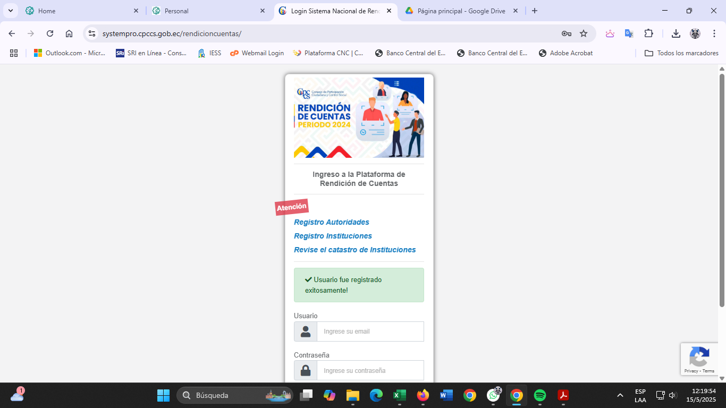Open the Chrome extensions puzzle icon

648,33
